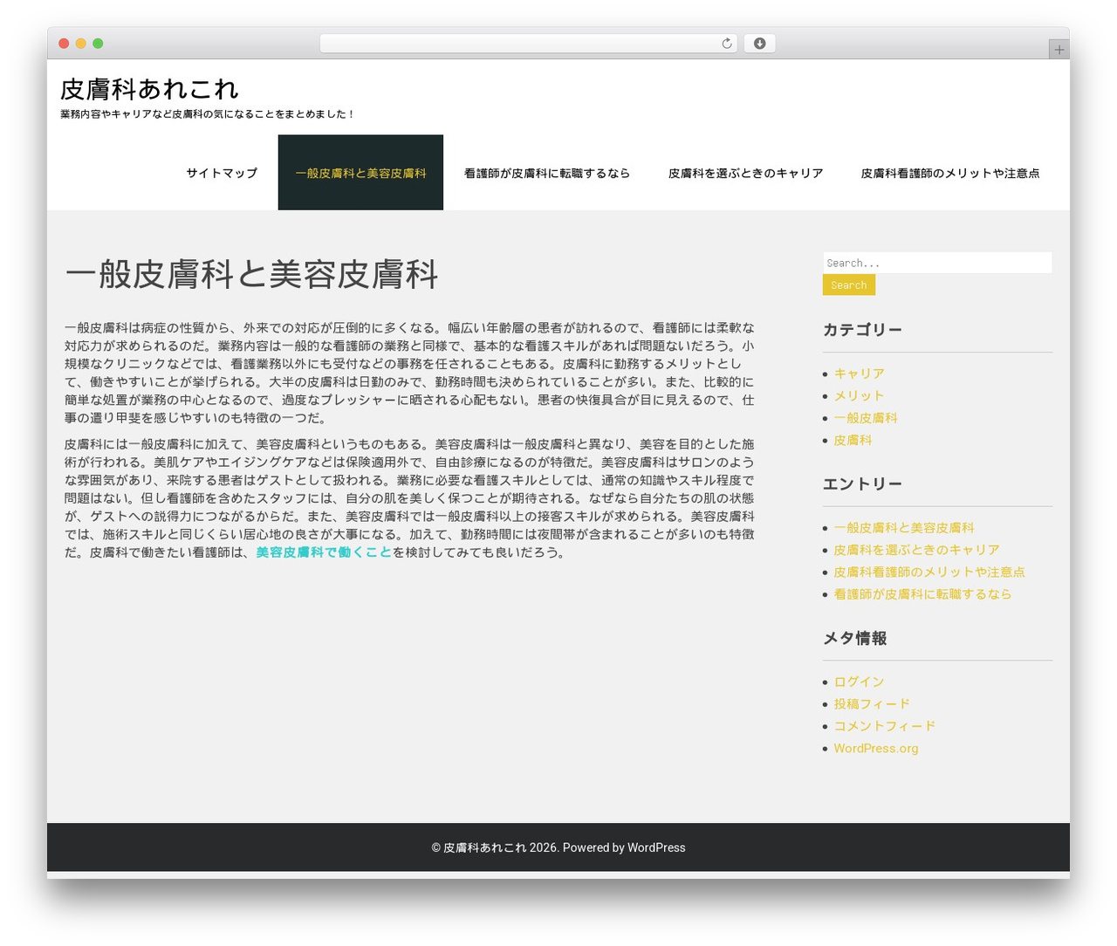Click the メタ情報 sidebar heading

click(854, 639)
